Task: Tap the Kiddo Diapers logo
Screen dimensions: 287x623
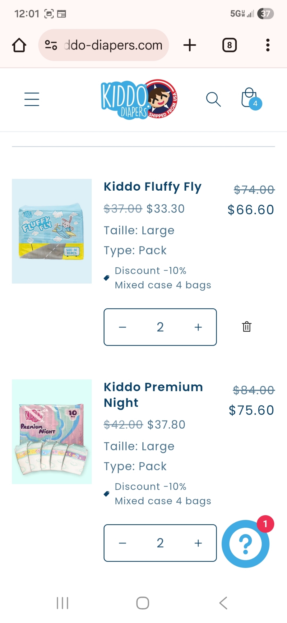Action: [139, 99]
